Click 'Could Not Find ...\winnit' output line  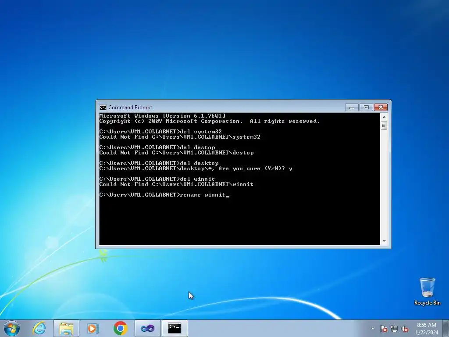coord(176,184)
